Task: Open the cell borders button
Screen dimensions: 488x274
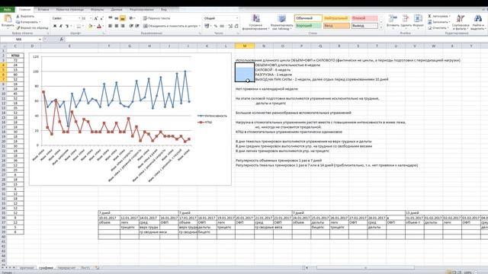Action: (x=79, y=26)
